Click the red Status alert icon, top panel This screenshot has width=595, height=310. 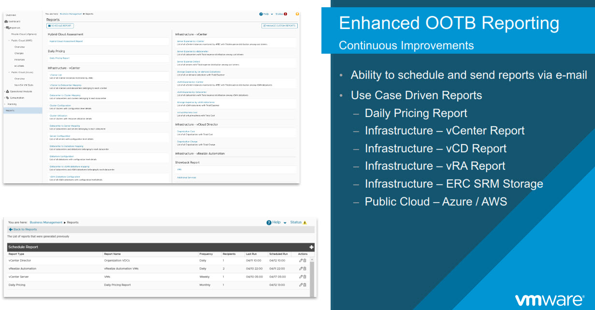tap(286, 15)
